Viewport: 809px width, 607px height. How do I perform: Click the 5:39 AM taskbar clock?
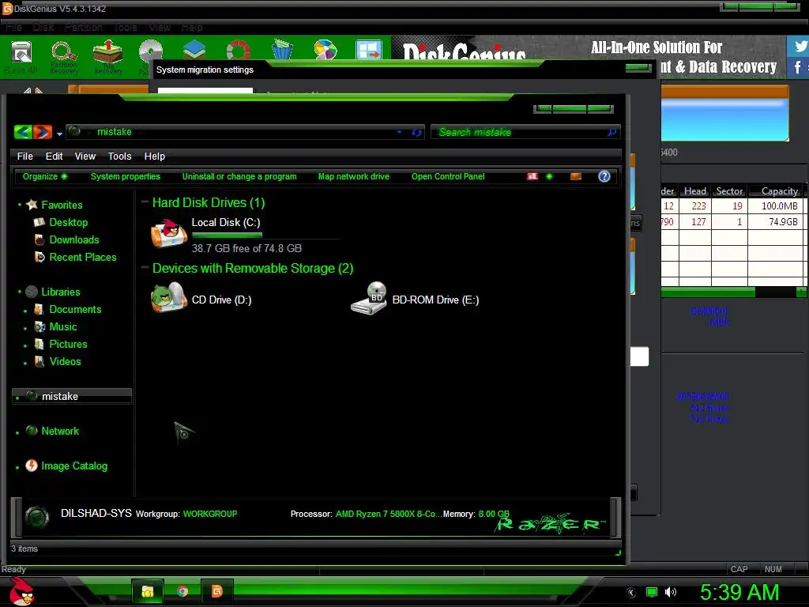(739, 592)
